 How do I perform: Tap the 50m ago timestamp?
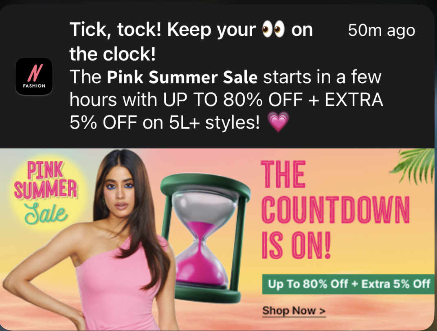pos(382,30)
